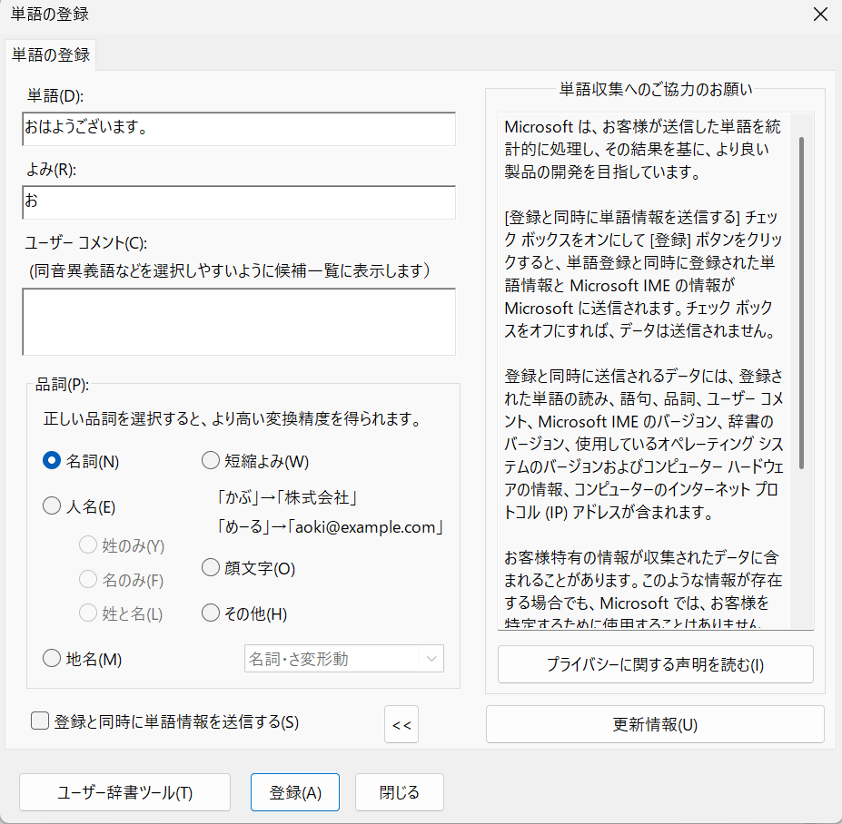Image resolution: width=842 pixels, height=824 pixels.
Task: Click the ユーザー コメント(C) text area
Action: pos(239,321)
